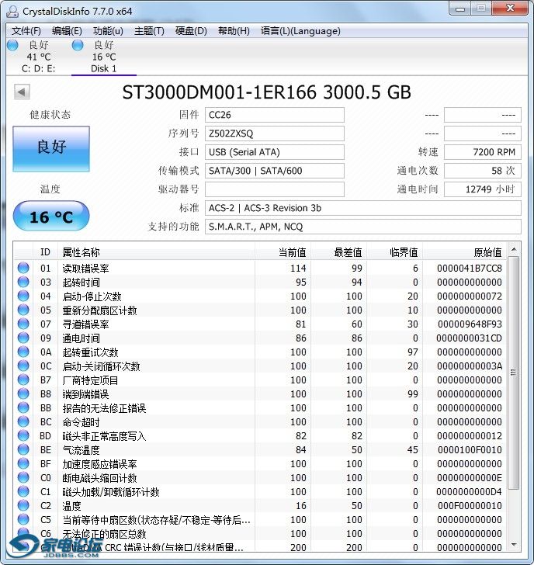
Task: Click raw value 0000000031CD
Action: (469, 338)
